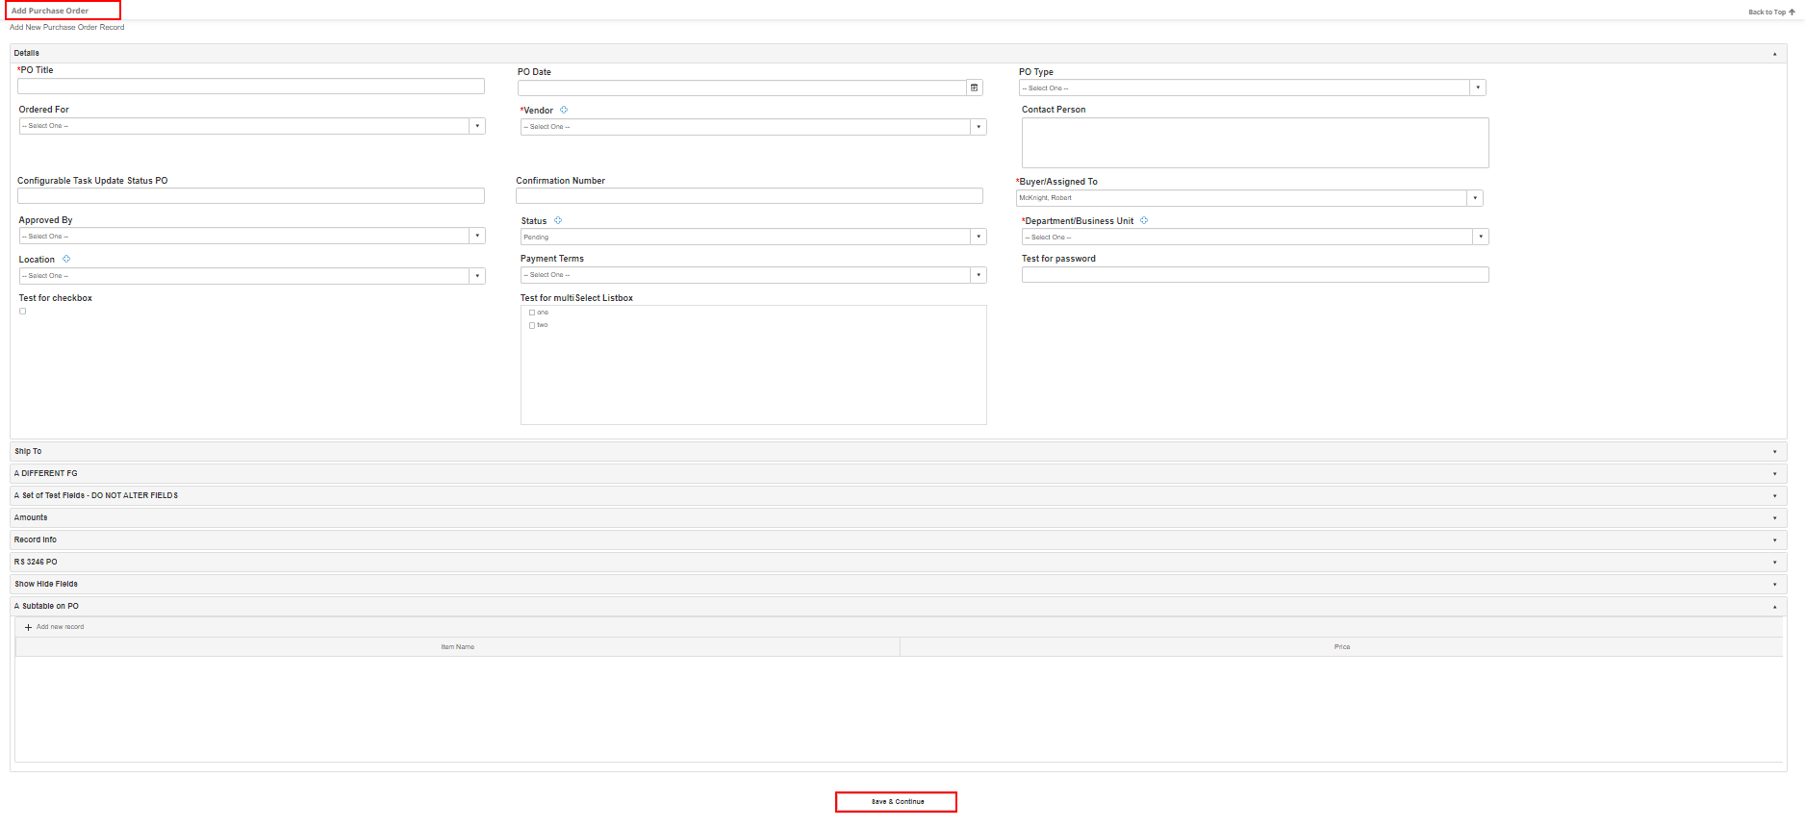The height and width of the screenshot is (828, 1805).
Task: Click the add-new icon next to Location
Action: click(66, 259)
